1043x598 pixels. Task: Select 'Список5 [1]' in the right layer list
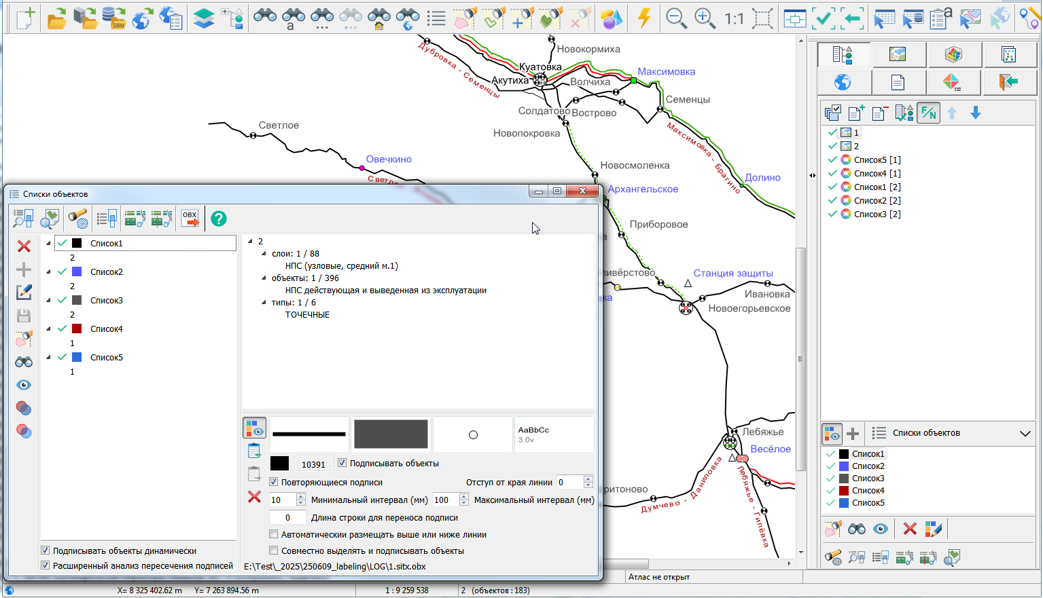pos(877,160)
